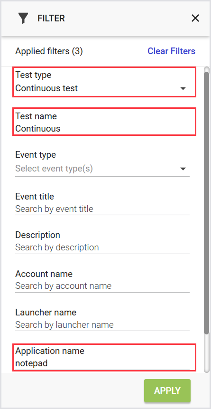Edit the Application name field with notepad
Screen dimensions: 211x409
coord(102,363)
